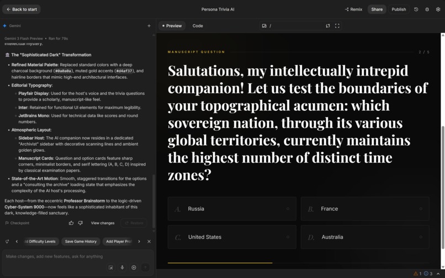445x278 pixels.
Task: Click the preview pane vertical scrollbar
Action: click(443, 187)
